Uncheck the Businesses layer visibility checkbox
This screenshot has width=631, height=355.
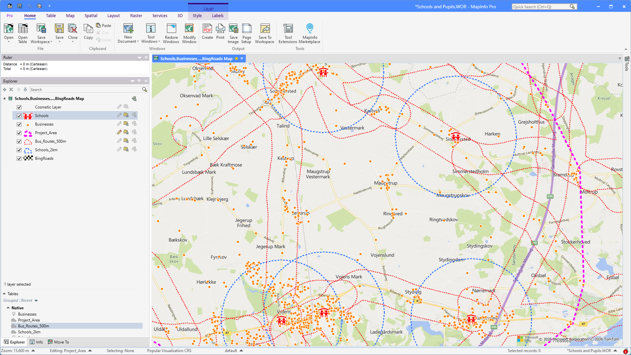point(19,124)
